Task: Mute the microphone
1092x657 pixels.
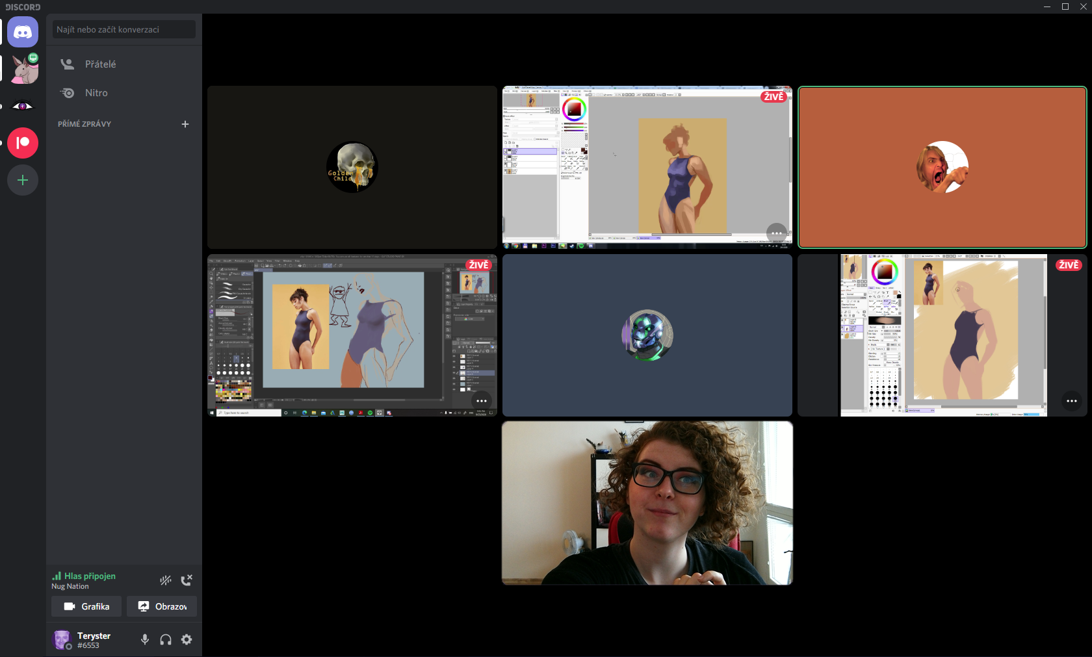Action: click(x=145, y=639)
